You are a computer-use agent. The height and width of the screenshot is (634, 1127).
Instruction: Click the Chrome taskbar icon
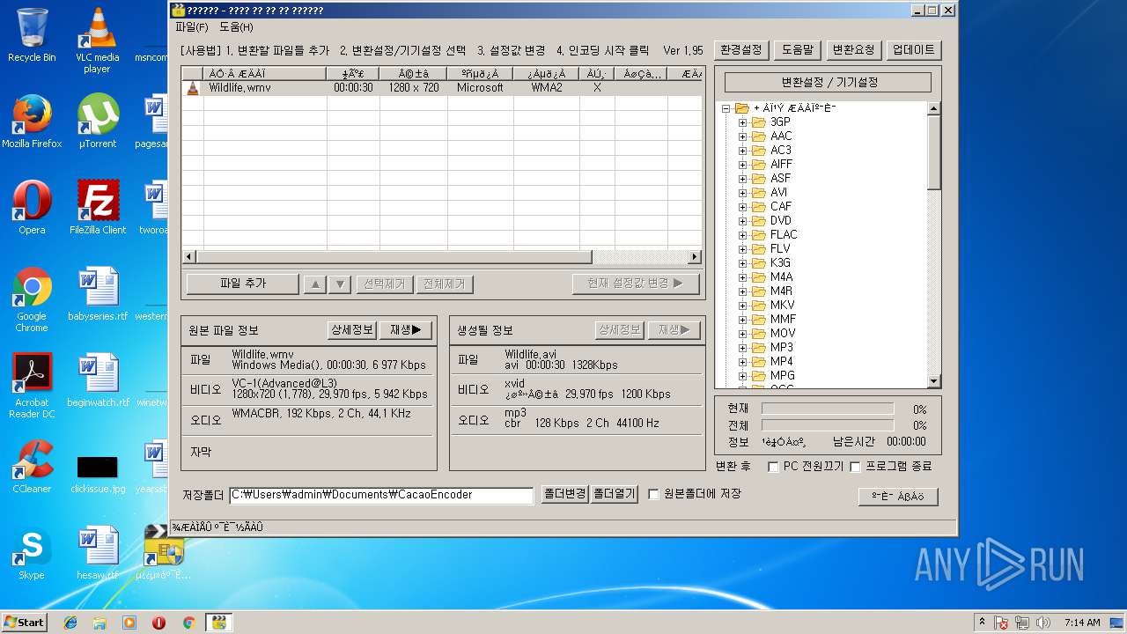[188, 623]
